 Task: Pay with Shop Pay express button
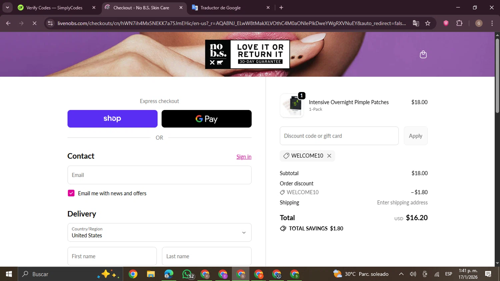(x=112, y=119)
